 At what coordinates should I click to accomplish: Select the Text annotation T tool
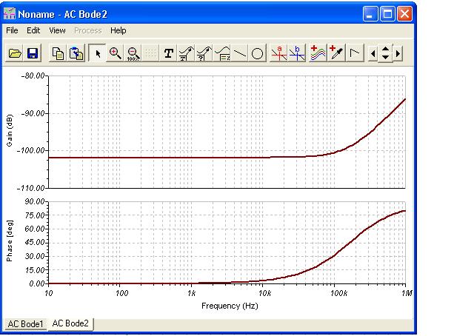click(168, 53)
